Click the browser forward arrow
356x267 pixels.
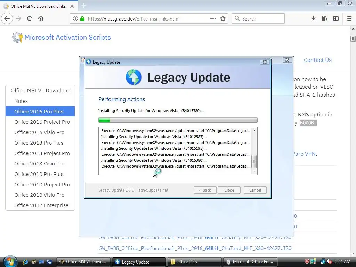point(18,18)
